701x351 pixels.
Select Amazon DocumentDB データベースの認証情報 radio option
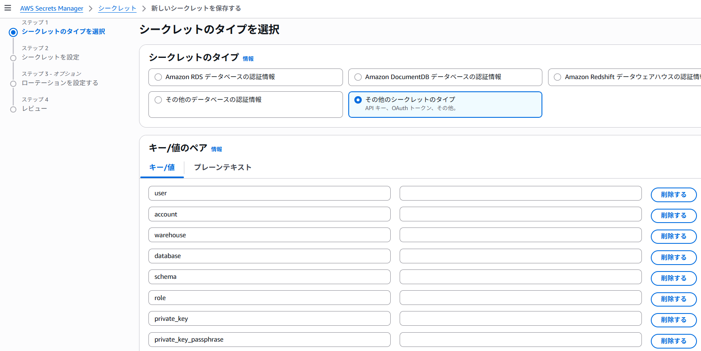pyautogui.click(x=358, y=77)
